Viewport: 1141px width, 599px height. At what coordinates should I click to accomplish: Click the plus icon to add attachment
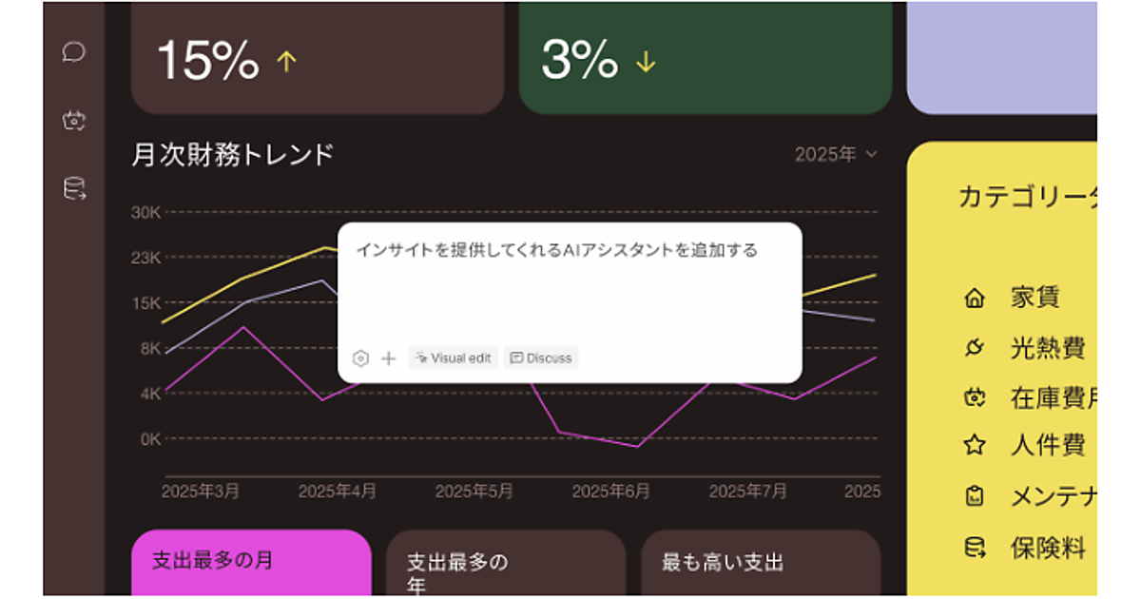388,358
